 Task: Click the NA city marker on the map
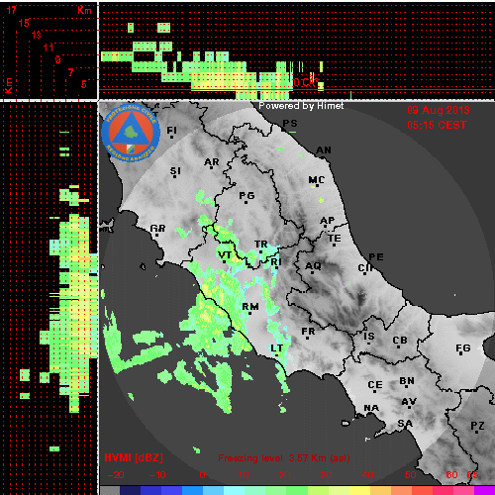(371, 409)
